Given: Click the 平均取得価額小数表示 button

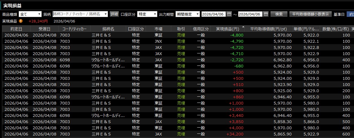Looking at the screenshot, I should (310, 14).
